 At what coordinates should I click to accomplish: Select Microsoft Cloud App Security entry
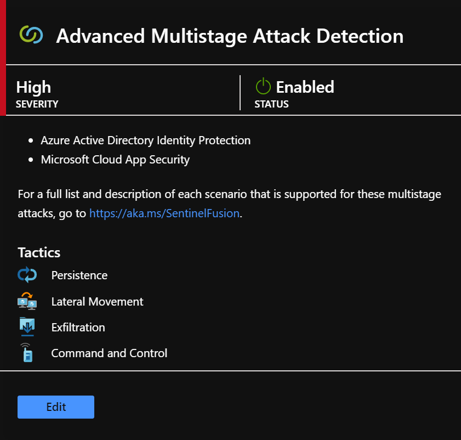(x=115, y=160)
